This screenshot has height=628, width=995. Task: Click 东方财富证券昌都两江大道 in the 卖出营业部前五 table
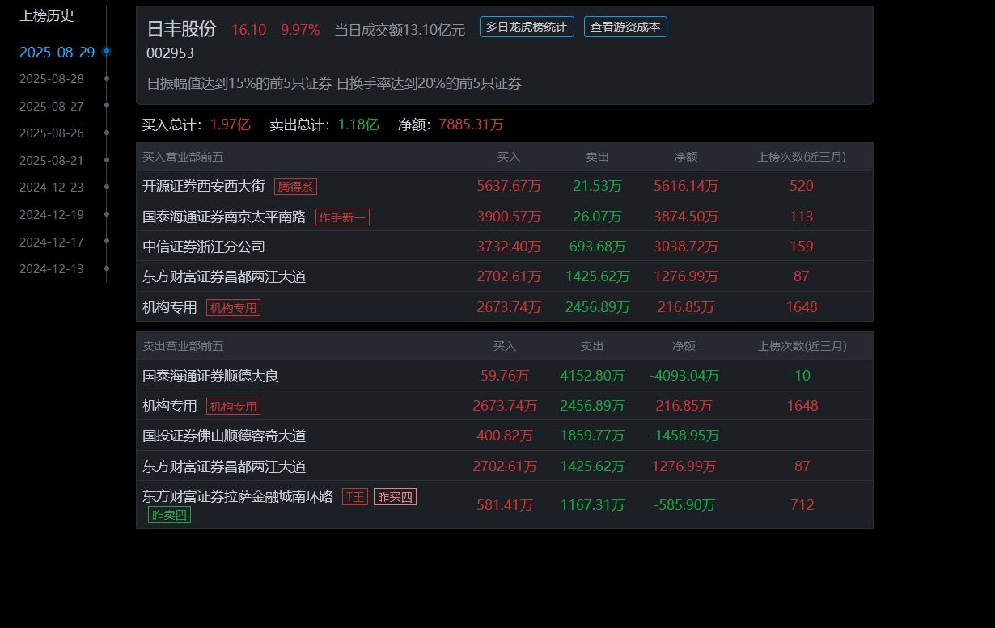point(224,466)
